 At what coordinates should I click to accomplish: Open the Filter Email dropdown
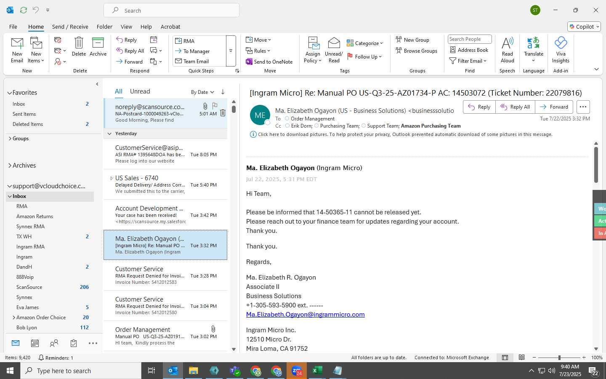[x=468, y=61]
